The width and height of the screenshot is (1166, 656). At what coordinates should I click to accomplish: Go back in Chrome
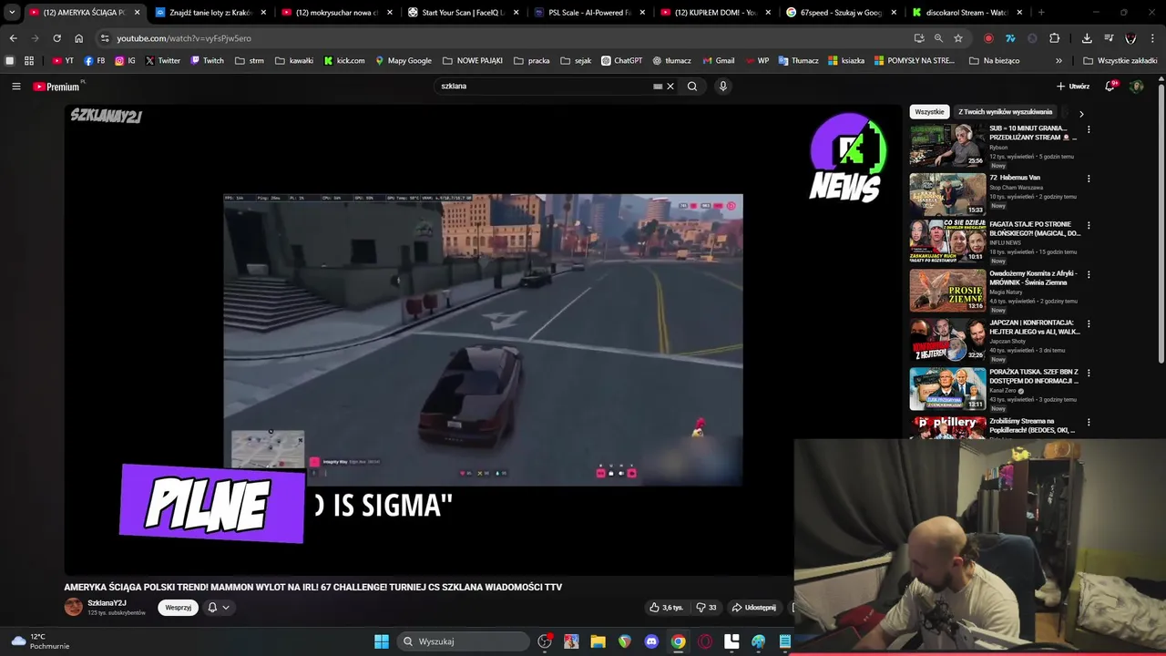click(x=13, y=38)
